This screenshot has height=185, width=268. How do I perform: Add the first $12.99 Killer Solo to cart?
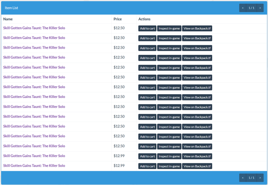(147, 156)
